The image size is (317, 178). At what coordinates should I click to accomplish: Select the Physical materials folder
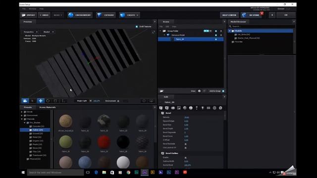[x=34, y=159]
